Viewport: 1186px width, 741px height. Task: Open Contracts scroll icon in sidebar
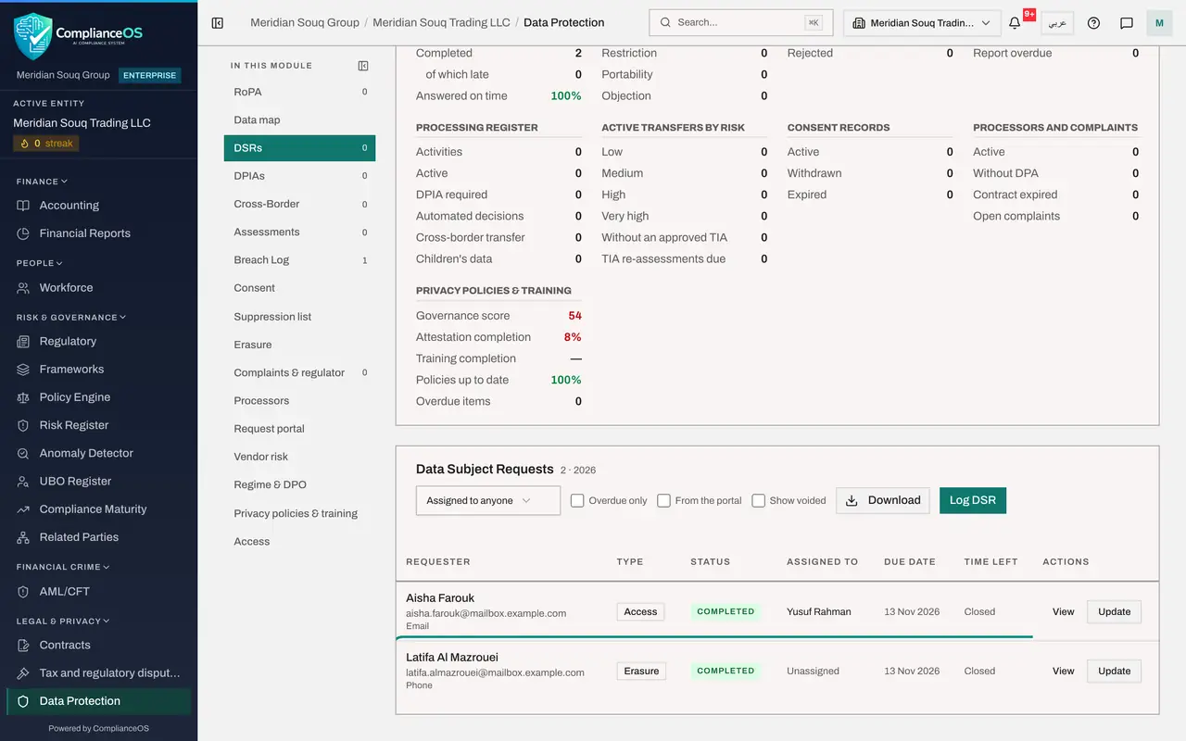23,646
